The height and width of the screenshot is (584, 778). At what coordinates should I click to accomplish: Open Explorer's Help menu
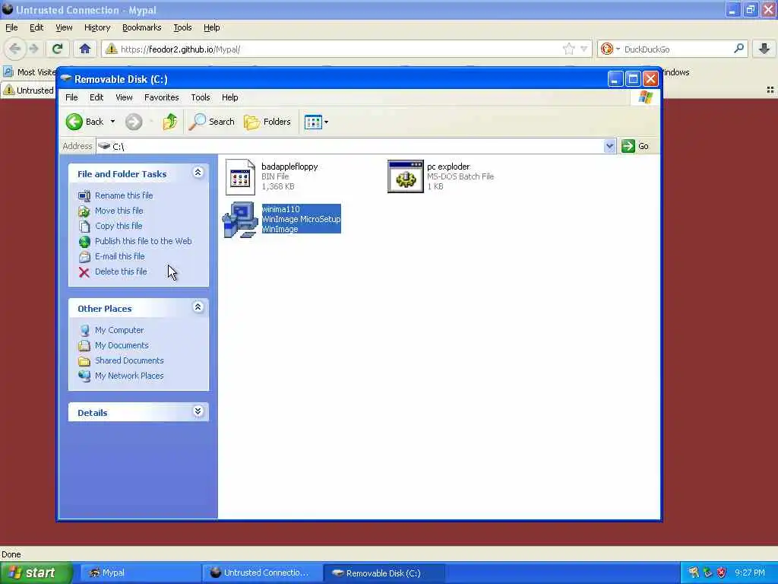coord(229,97)
